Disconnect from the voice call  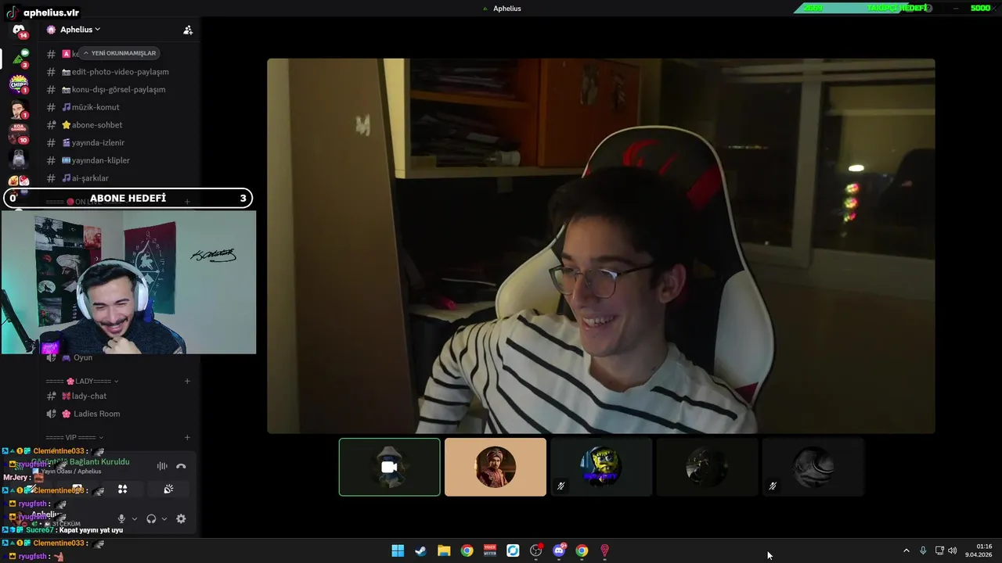click(181, 466)
